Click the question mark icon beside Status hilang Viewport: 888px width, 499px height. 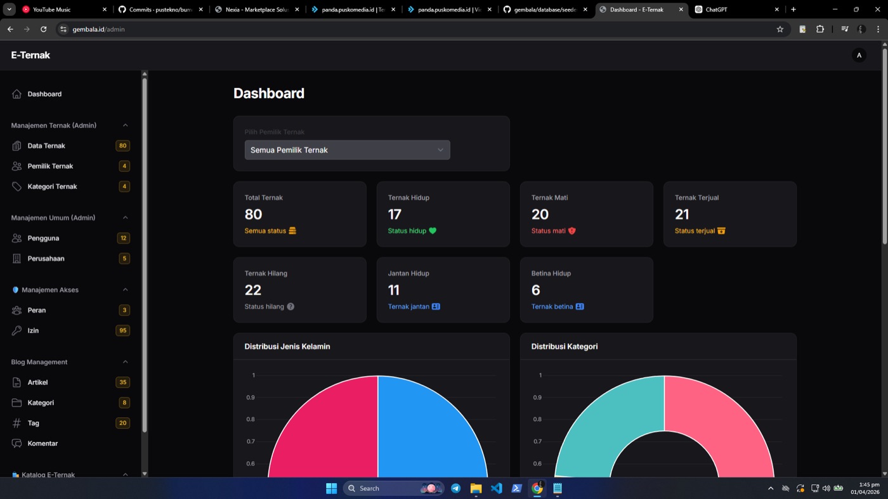coord(291,306)
